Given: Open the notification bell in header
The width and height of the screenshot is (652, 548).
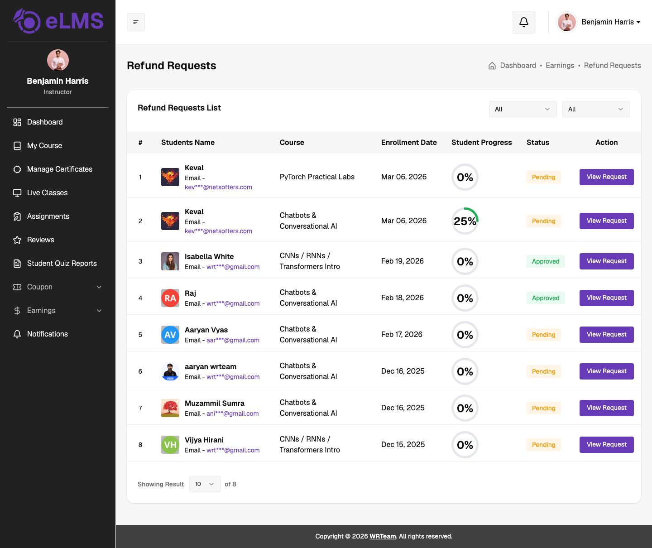Looking at the screenshot, I should point(524,22).
